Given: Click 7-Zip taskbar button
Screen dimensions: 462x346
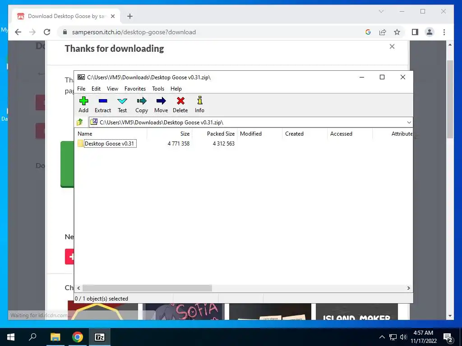Looking at the screenshot, I should click(x=100, y=337).
